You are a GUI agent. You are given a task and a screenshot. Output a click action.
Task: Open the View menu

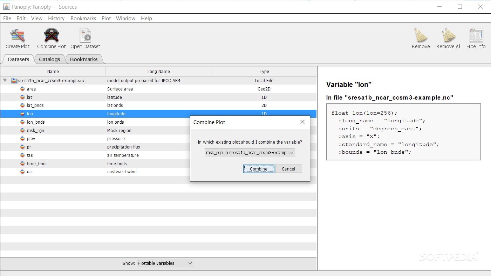pyautogui.click(x=36, y=19)
